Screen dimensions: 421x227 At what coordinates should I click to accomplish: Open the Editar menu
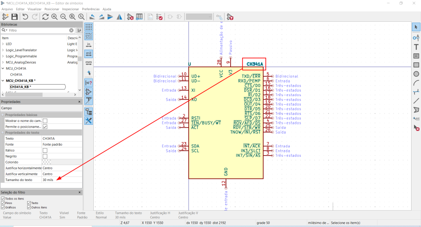(x=20, y=9)
